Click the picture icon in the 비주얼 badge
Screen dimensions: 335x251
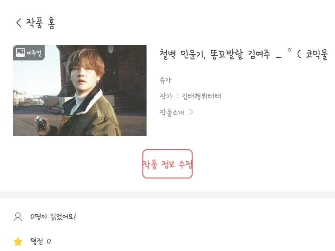(x=20, y=53)
